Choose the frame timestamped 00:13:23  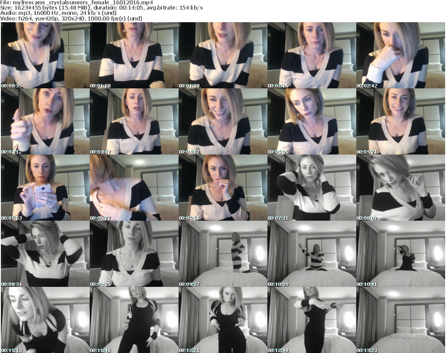point(401,320)
